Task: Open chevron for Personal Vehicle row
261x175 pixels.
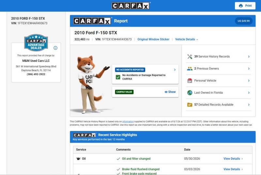Action: pos(249,81)
